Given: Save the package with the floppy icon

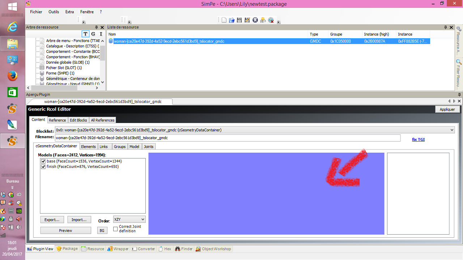Looking at the screenshot, I should [239, 20].
